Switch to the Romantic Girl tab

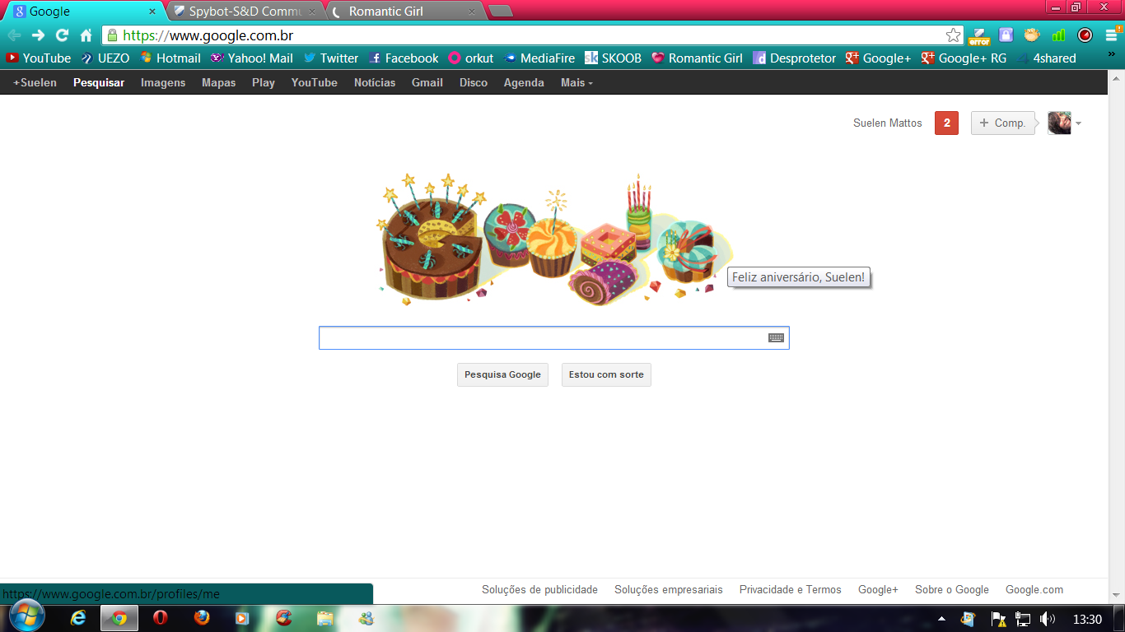coord(404,12)
